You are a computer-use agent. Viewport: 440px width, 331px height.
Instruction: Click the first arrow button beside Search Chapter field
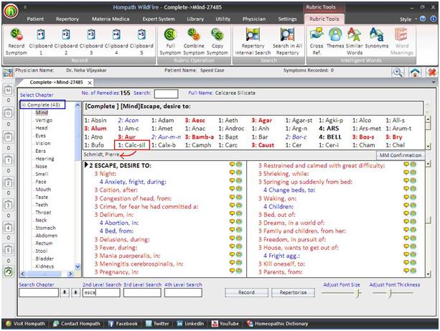coord(65,292)
